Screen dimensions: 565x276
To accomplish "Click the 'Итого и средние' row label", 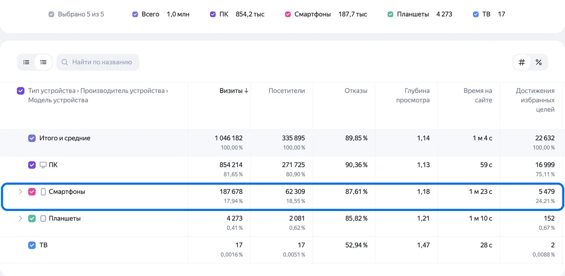I will tap(65, 138).
